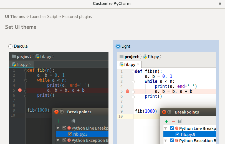Screen dimensions: 225x144
Task: Select the Light theme radio button
Action: [118, 46]
